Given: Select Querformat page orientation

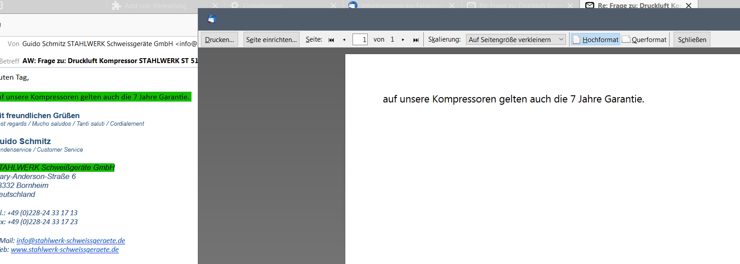Looking at the screenshot, I should pos(644,40).
